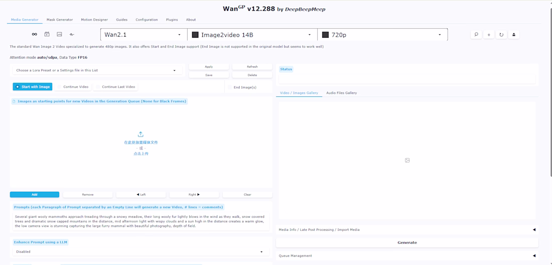This screenshot has height=265, width=552.
Task: Click the audio waveform filter icon
Action: [x=72, y=35]
